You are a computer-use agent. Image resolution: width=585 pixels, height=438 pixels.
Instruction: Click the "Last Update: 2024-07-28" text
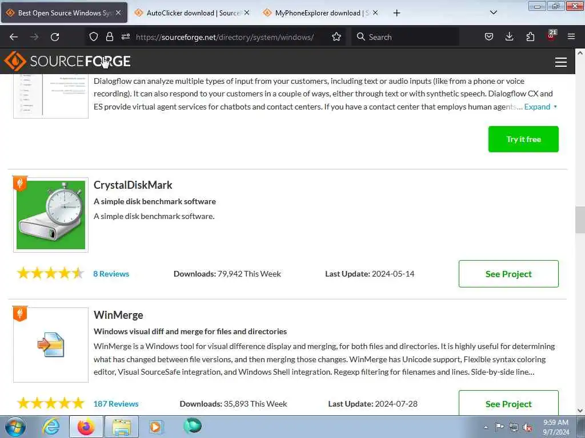372,404
